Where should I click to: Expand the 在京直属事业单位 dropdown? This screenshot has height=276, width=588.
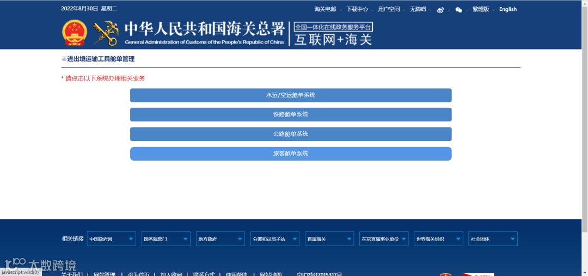click(384, 239)
